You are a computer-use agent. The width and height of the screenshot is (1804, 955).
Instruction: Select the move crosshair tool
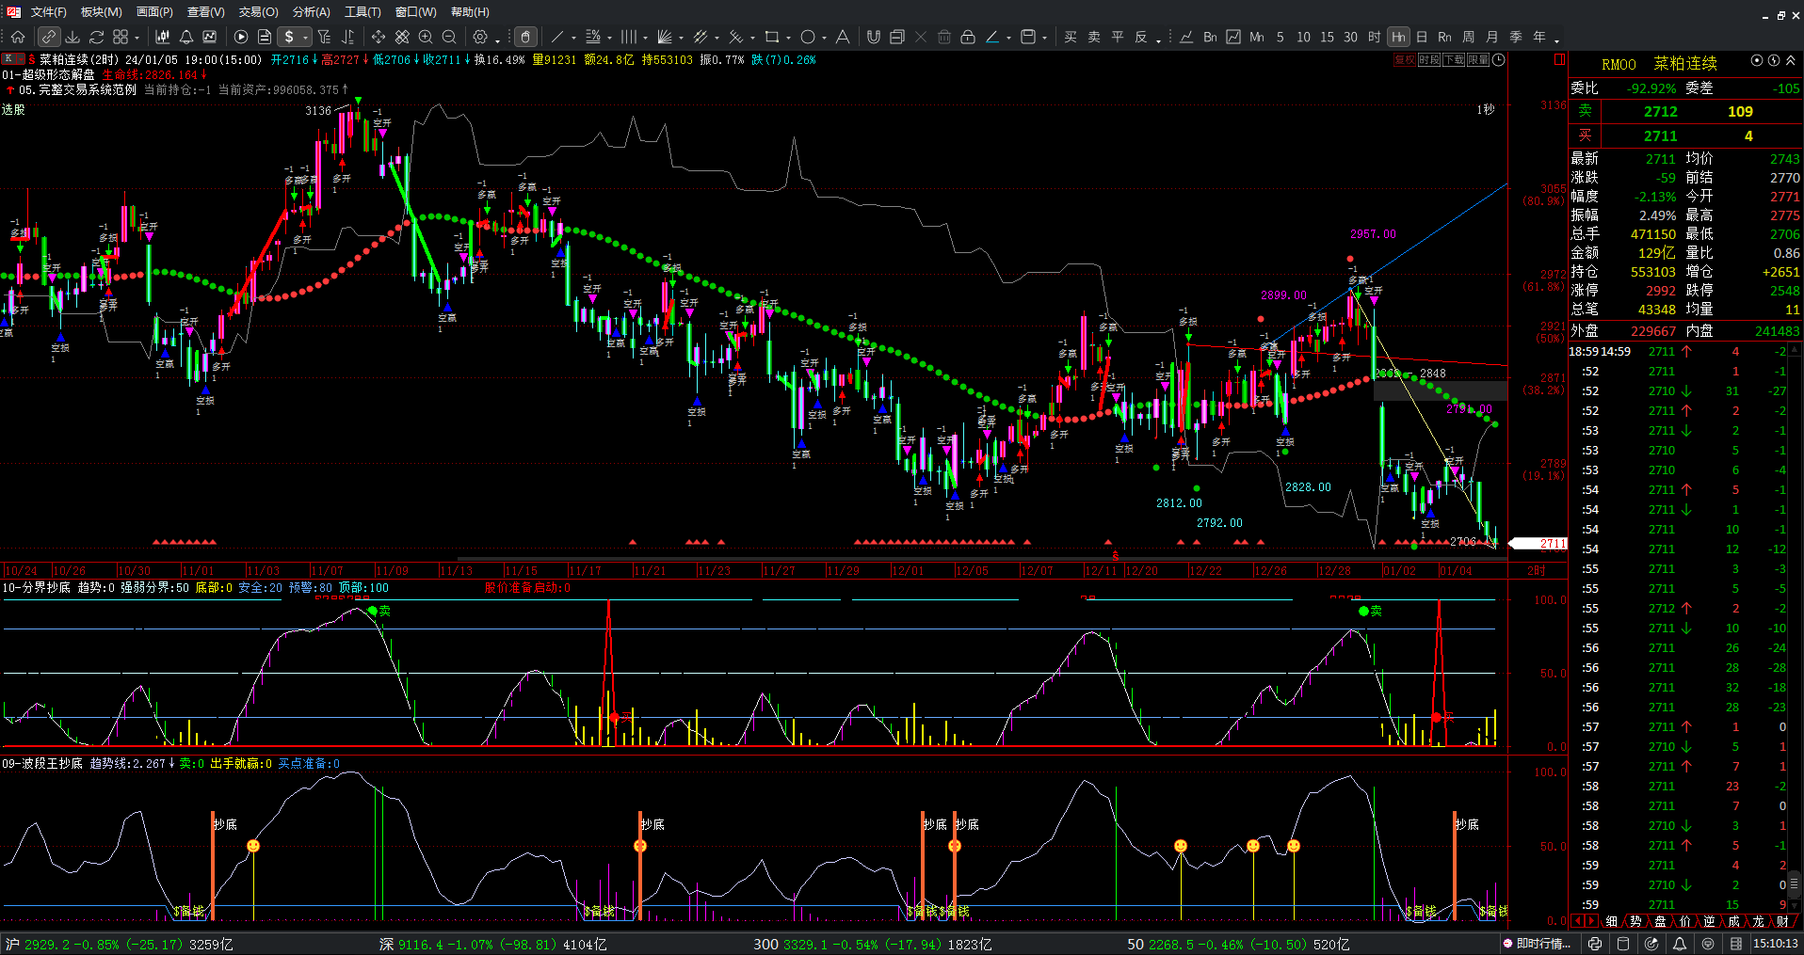coord(379,37)
